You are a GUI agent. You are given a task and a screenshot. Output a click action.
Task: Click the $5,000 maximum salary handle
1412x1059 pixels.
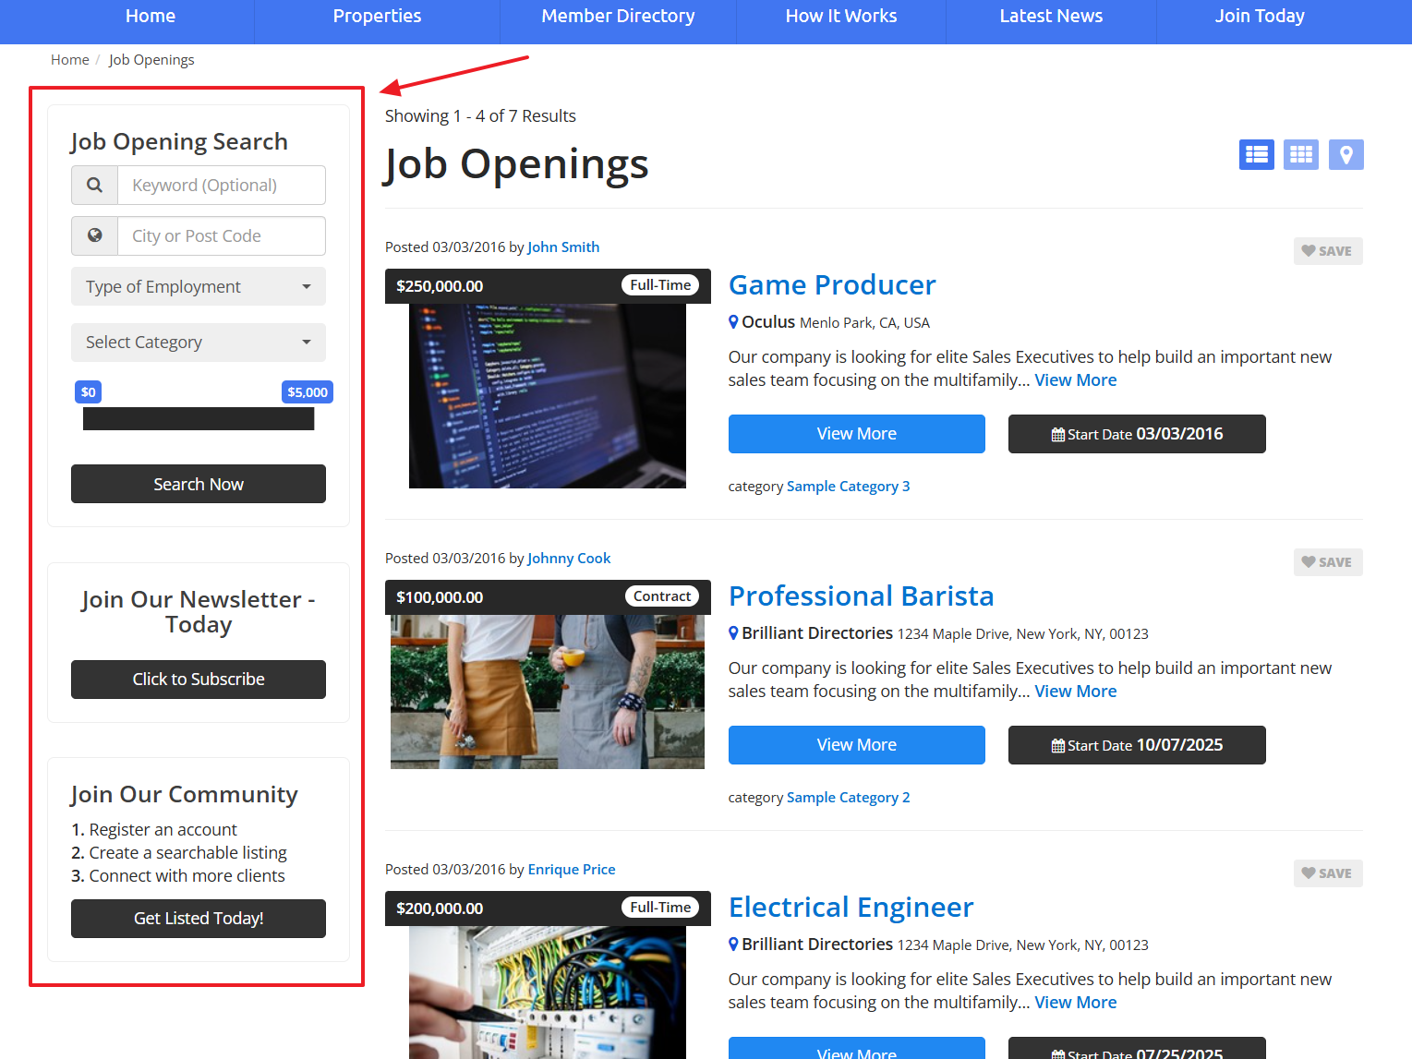pyautogui.click(x=308, y=392)
